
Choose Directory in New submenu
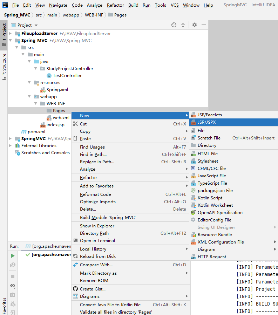pos(233,145)
